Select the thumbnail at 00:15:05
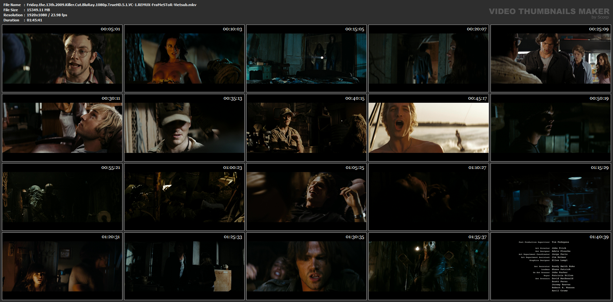The width and height of the screenshot is (613, 302). (x=306, y=58)
